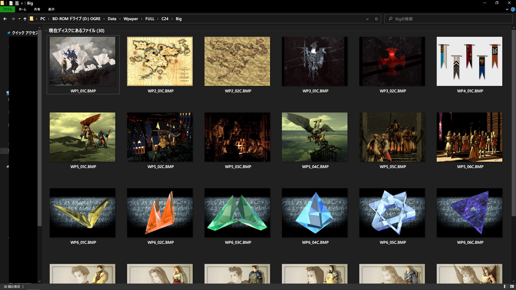Click the properties quick access icon

pyautogui.click(x=11, y=3)
